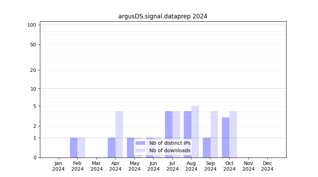Click the 100 tick label on y-axis
The image size is (318, 177).
32,25
